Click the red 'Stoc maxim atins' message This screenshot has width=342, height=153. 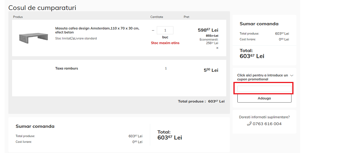(x=165, y=43)
